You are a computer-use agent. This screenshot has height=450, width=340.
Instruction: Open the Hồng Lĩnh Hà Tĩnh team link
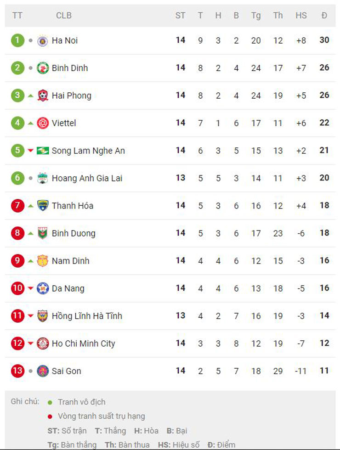[x=87, y=316]
